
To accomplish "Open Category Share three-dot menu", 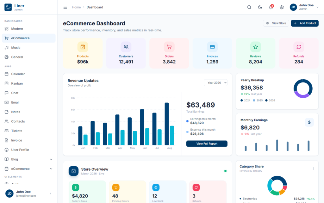I will [x=313, y=168].
